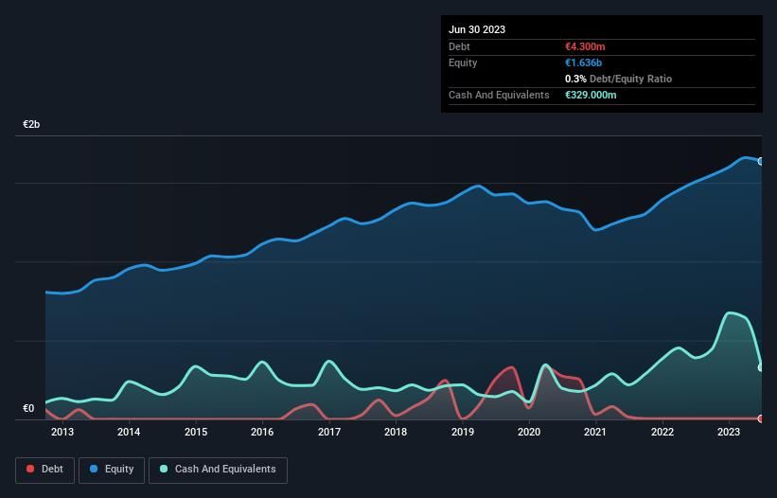
Task: Toggle the Debt series in the legend
Action: click(46, 470)
